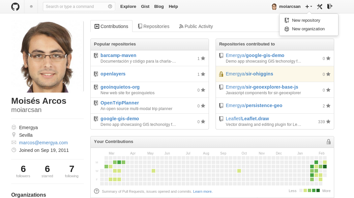Expand the plus create-new dropdown
This screenshot has height=198, width=354.
(309, 7)
